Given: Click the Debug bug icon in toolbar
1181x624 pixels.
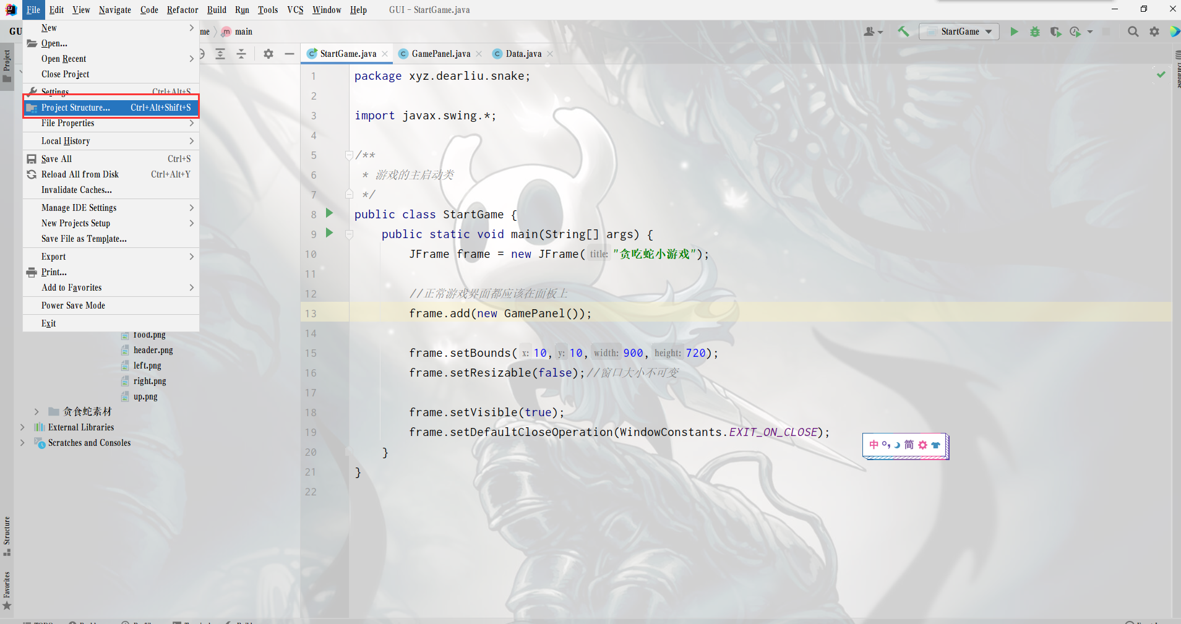Looking at the screenshot, I should click(1034, 32).
